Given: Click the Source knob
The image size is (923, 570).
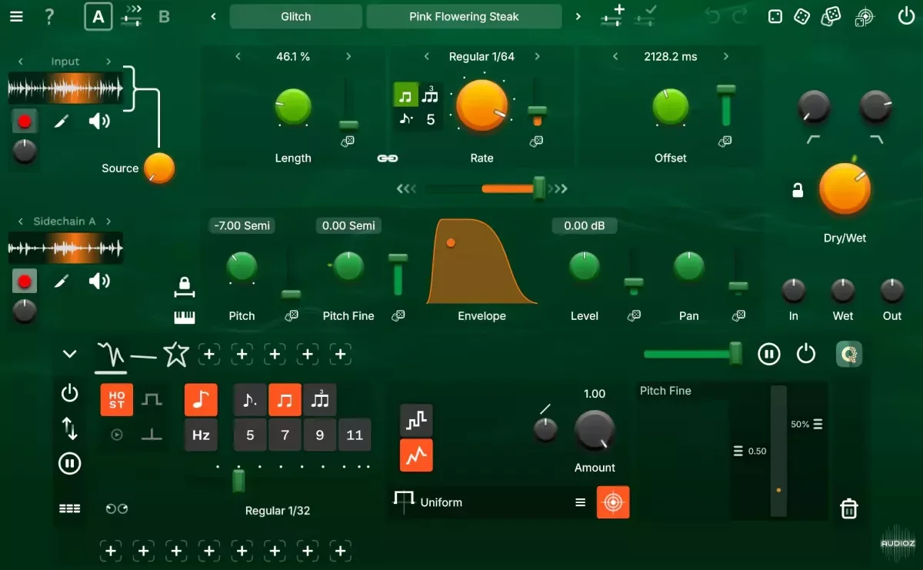Looking at the screenshot, I should click(159, 168).
